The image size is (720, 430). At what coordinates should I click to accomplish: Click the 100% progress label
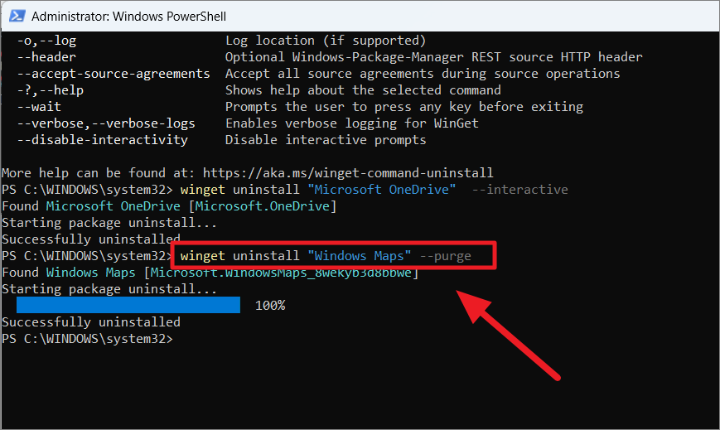pyautogui.click(x=270, y=306)
